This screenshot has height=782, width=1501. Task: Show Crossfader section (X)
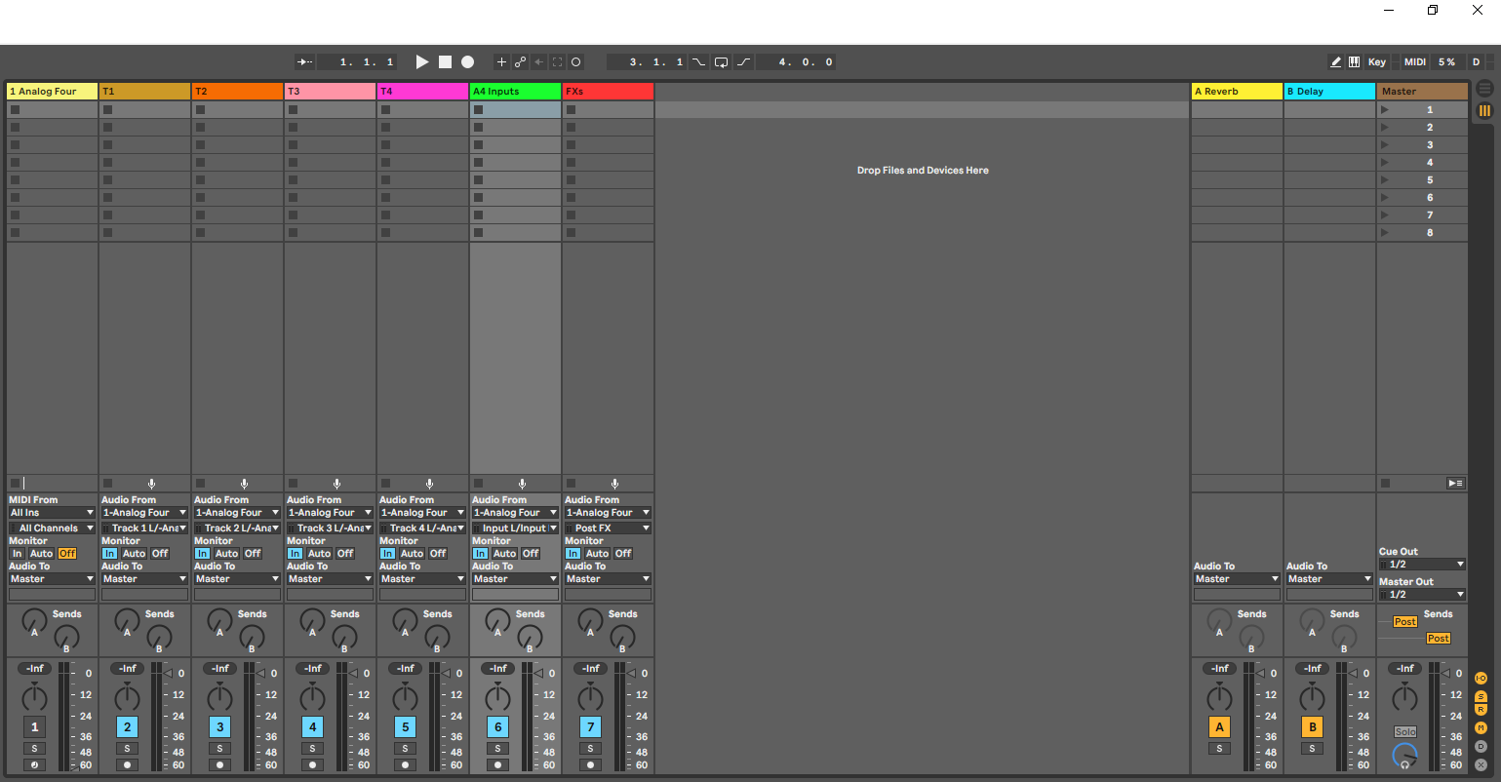(1481, 764)
